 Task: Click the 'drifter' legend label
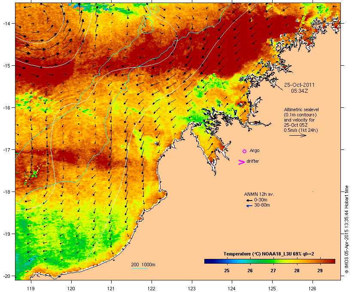[x=252, y=161]
